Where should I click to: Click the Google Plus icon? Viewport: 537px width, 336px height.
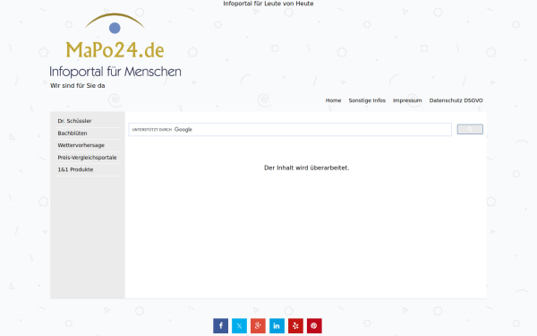coord(258,326)
